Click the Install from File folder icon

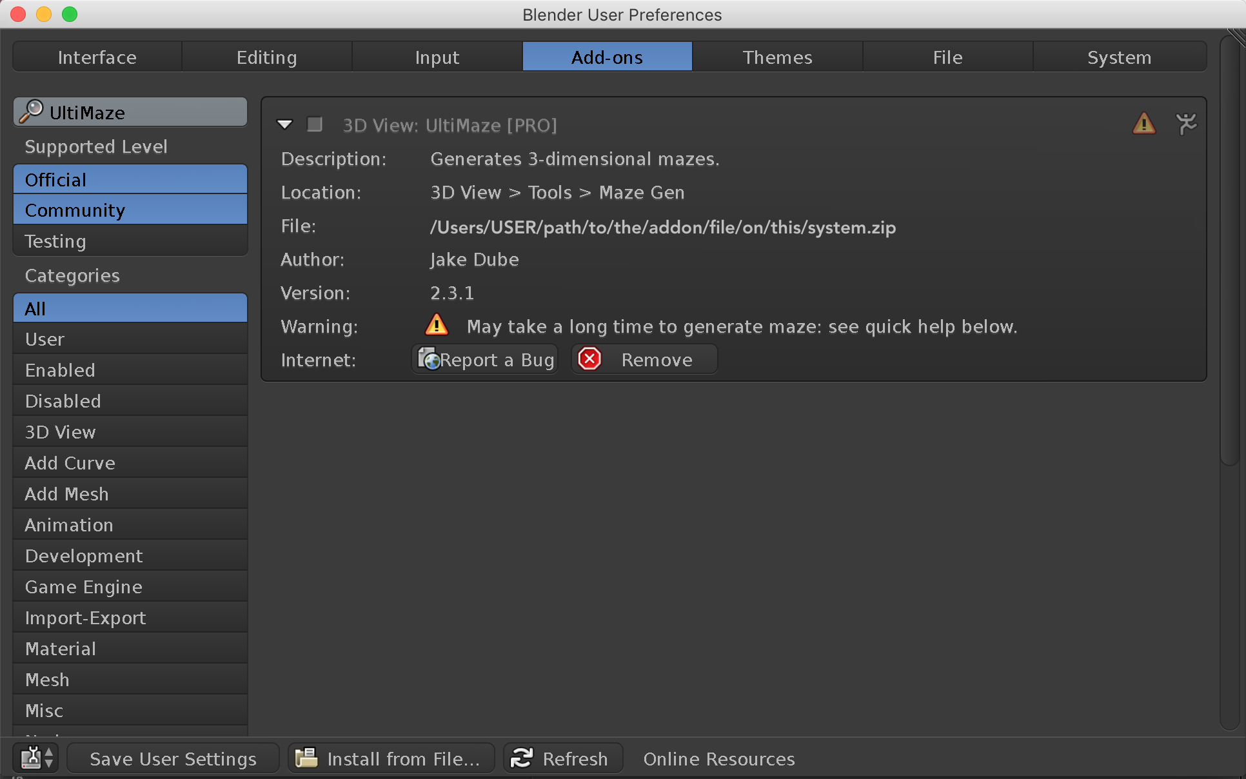click(x=307, y=758)
